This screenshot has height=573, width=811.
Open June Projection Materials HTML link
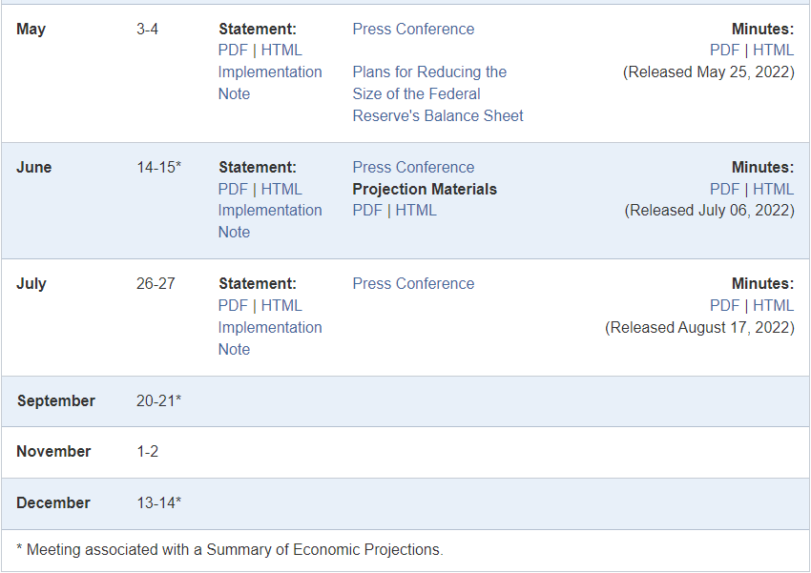(x=416, y=211)
